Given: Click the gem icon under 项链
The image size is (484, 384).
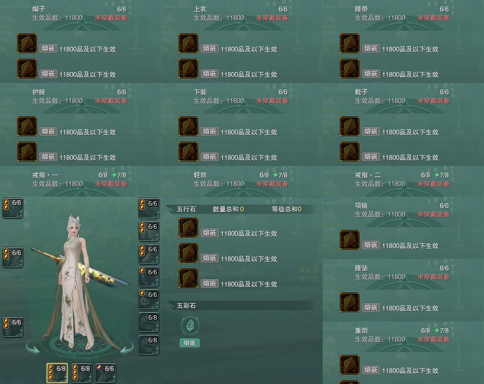Looking at the screenshot, I should pyautogui.click(x=350, y=239).
